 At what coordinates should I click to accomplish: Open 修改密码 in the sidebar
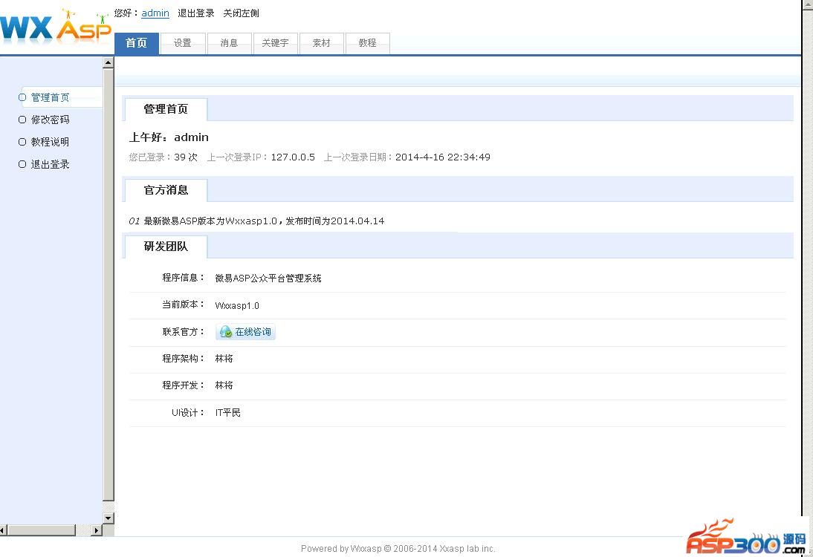pyautogui.click(x=50, y=120)
